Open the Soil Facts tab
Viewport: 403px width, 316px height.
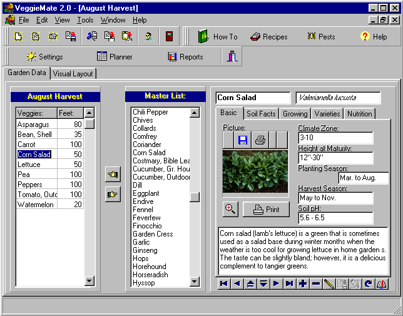pos(261,114)
